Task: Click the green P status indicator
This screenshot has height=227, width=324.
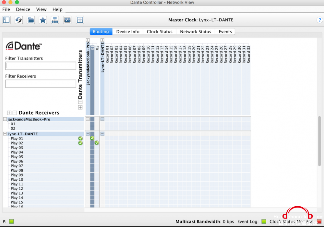Action: (12, 221)
